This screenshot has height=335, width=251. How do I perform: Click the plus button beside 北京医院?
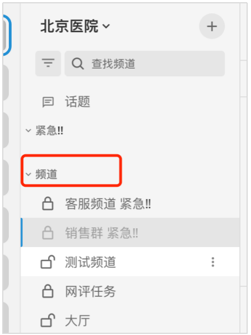pos(212,27)
